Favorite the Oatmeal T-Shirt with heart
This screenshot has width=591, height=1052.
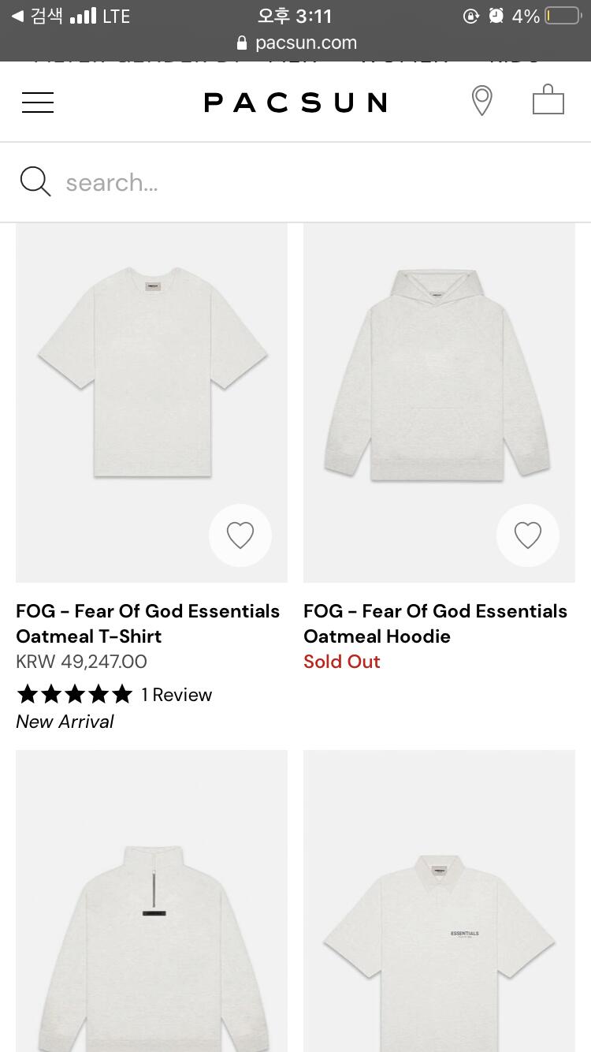[x=240, y=535]
